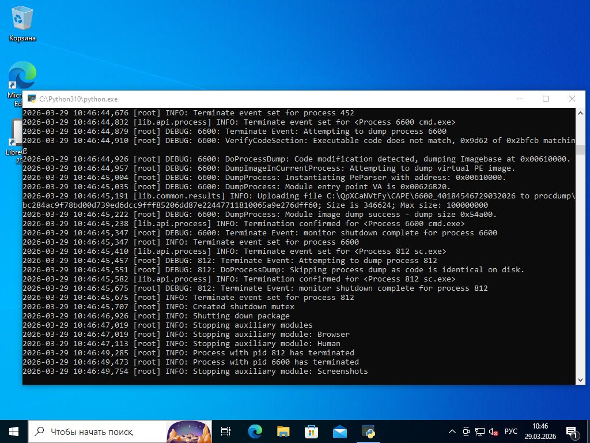Screen dimensions: 590x443
Task: Open the Windows Start menu
Action: pyautogui.click(x=14, y=431)
